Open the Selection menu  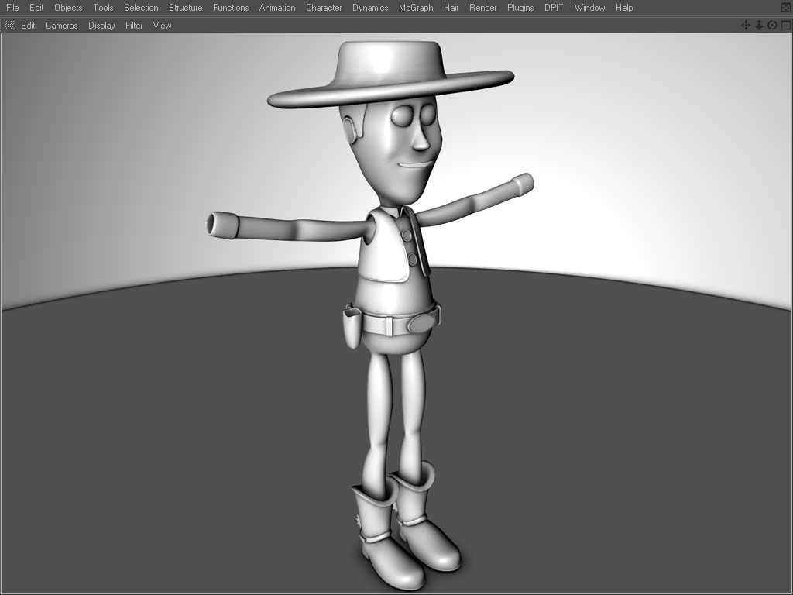(141, 8)
